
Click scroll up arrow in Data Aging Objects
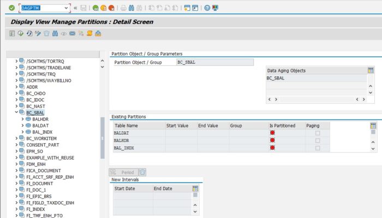click(x=371, y=86)
